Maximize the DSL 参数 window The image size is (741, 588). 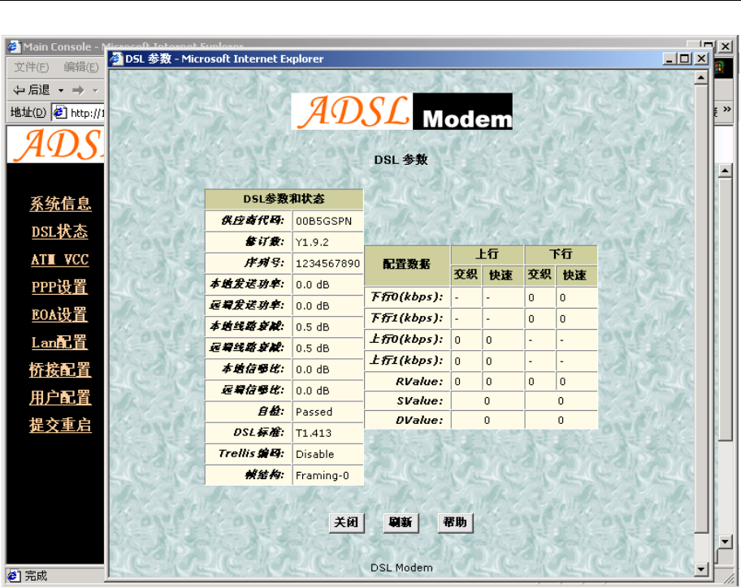(x=684, y=58)
